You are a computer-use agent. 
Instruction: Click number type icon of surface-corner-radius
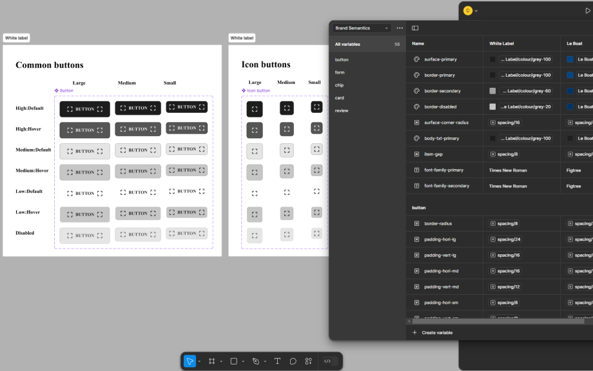click(x=416, y=123)
